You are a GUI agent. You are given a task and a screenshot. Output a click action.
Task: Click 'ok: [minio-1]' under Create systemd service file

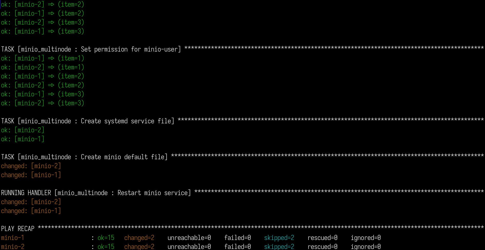(x=23, y=139)
